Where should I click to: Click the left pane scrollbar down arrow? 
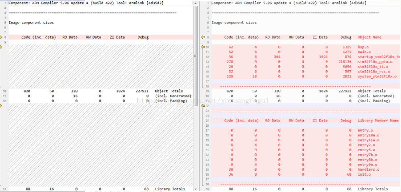(196, 189)
